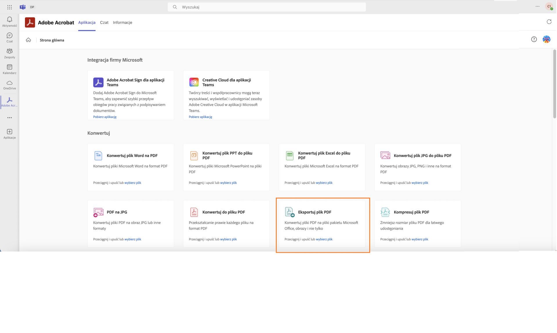Switch to the Czat tab

(104, 22)
